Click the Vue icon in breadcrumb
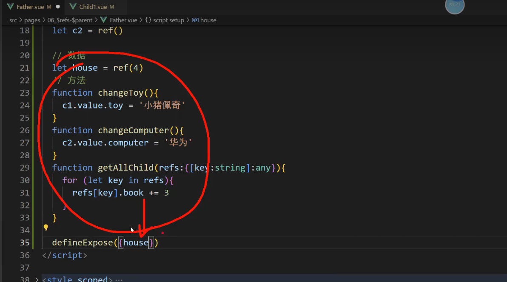The height and width of the screenshot is (282, 507). (x=103, y=20)
